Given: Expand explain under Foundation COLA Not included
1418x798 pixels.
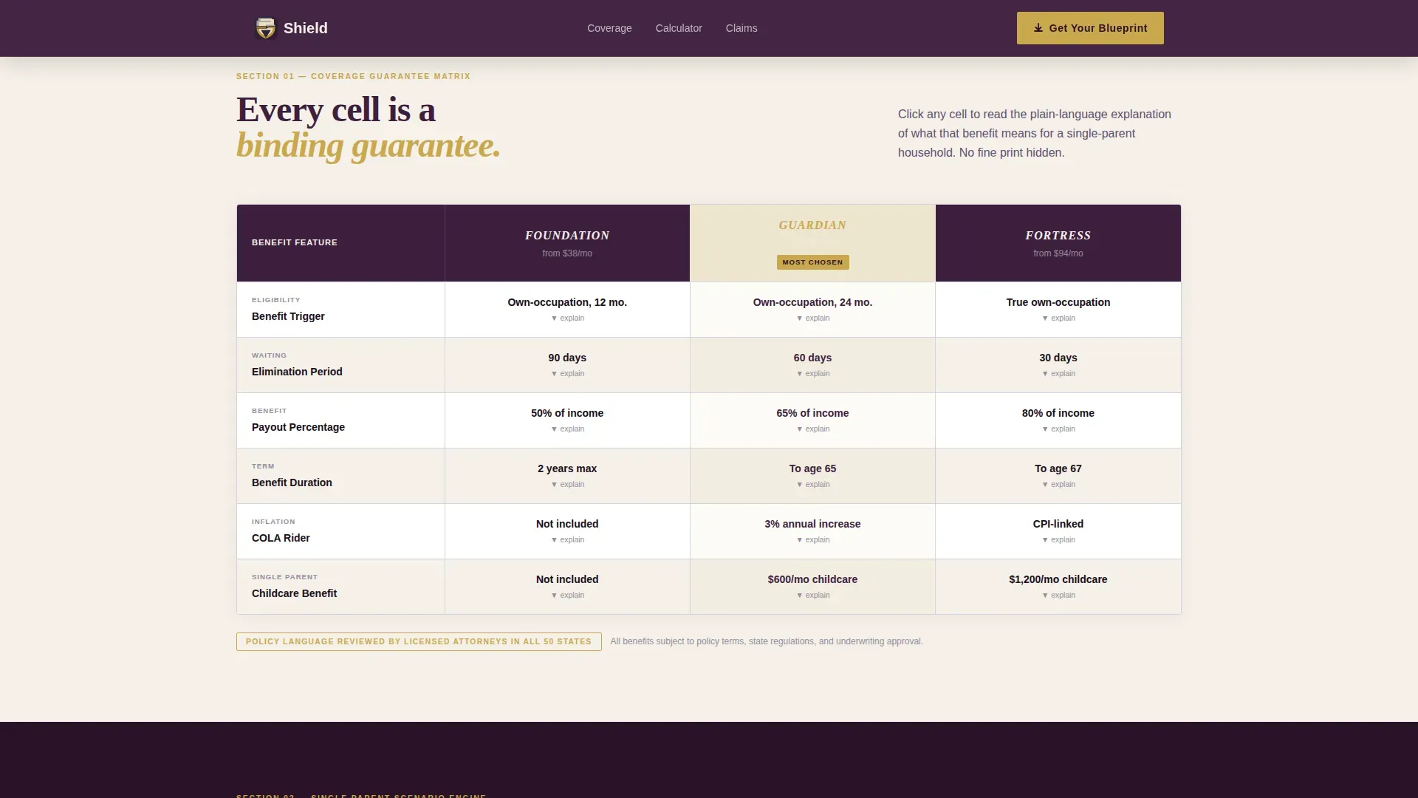Looking at the screenshot, I should tap(567, 540).
